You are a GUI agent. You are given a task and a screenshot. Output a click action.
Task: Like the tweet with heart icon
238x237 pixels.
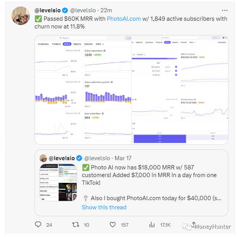(x=112, y=224)
